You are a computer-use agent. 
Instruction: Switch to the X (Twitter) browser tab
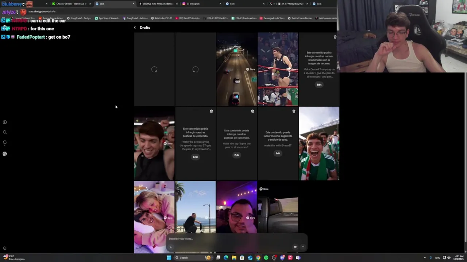click(x=288, y=4)
